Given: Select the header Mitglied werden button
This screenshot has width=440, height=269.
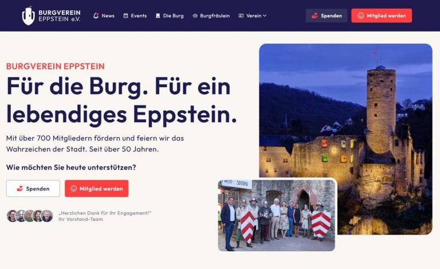Looking at the screenshot, I should [x=382, y=15].
